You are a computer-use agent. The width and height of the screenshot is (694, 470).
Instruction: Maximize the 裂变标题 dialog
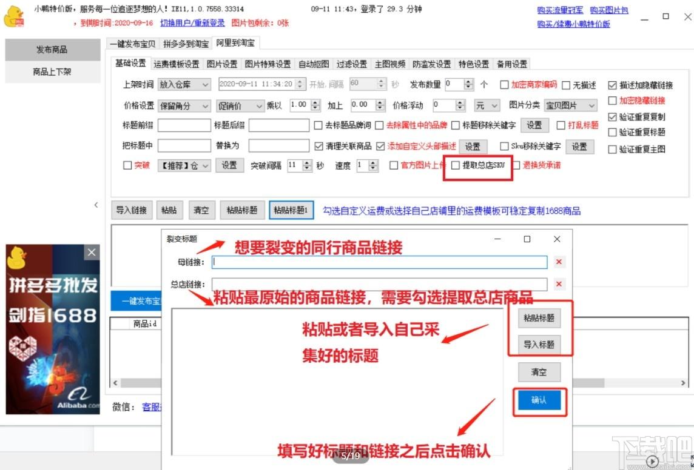click(x=527, y=239)
